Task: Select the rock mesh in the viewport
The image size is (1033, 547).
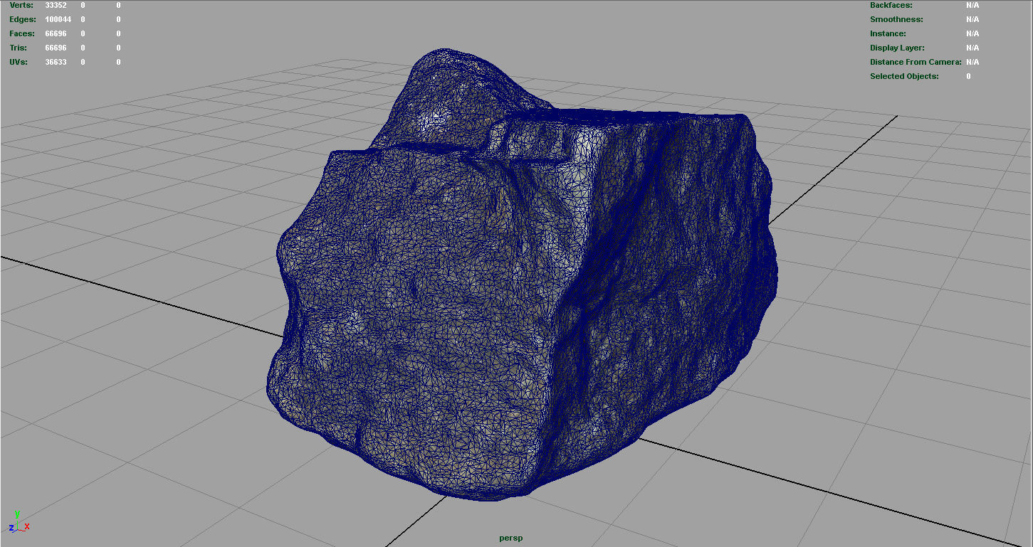Action: pyautogui.click(x=523, y=274)
